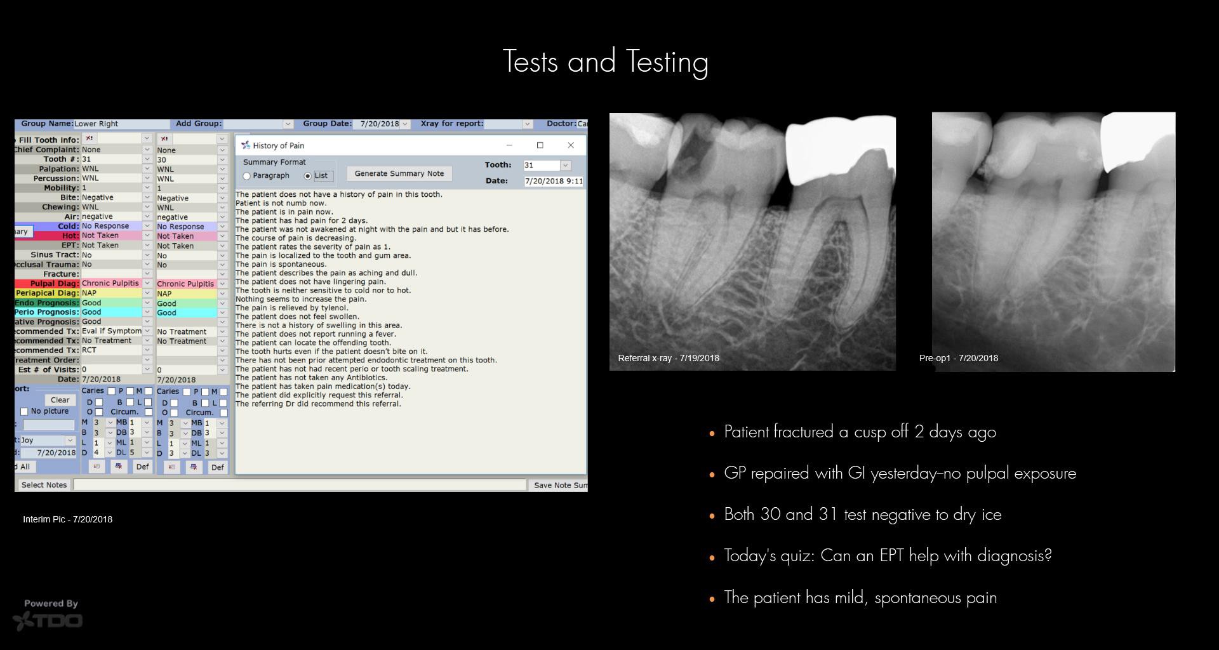Open the Tooth dropdown in History of Pain
1219x650 pixels.
pos(565,166)
